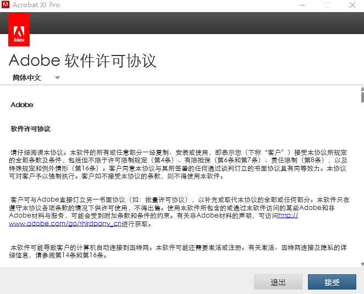Click the scrollbar up arrow
Image resolution: width=364 pixels, height=294 pixels.
(x=362, y=88)
